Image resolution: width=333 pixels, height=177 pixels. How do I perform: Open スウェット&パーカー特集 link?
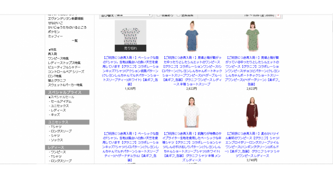65,85
